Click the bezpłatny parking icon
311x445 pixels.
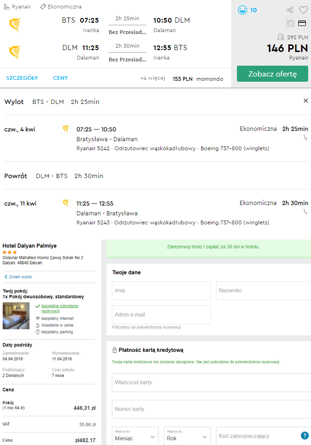(x=37, y=332)
